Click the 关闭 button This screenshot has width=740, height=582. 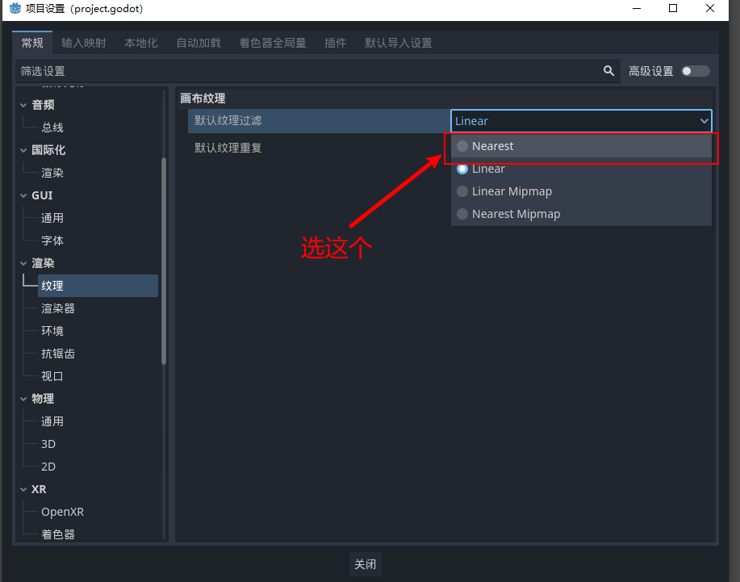(366, 564)
